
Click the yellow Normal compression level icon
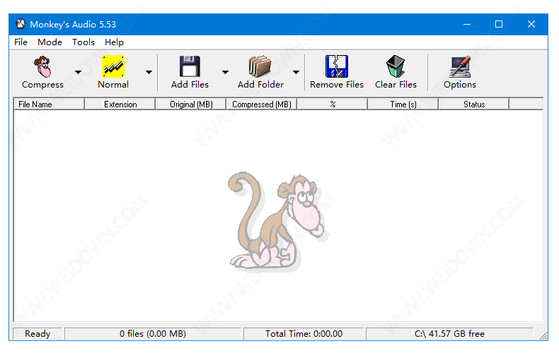point(113,66)
